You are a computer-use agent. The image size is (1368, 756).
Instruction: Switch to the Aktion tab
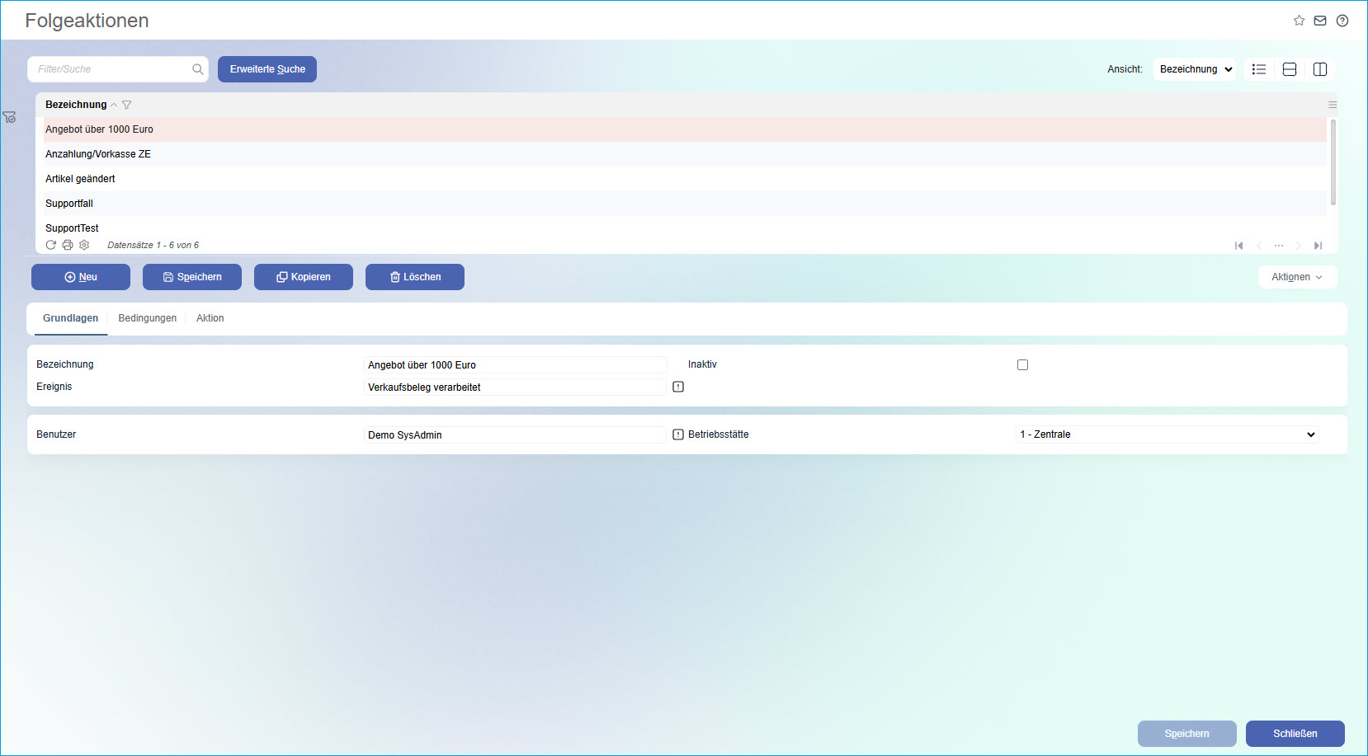point(210,318)
